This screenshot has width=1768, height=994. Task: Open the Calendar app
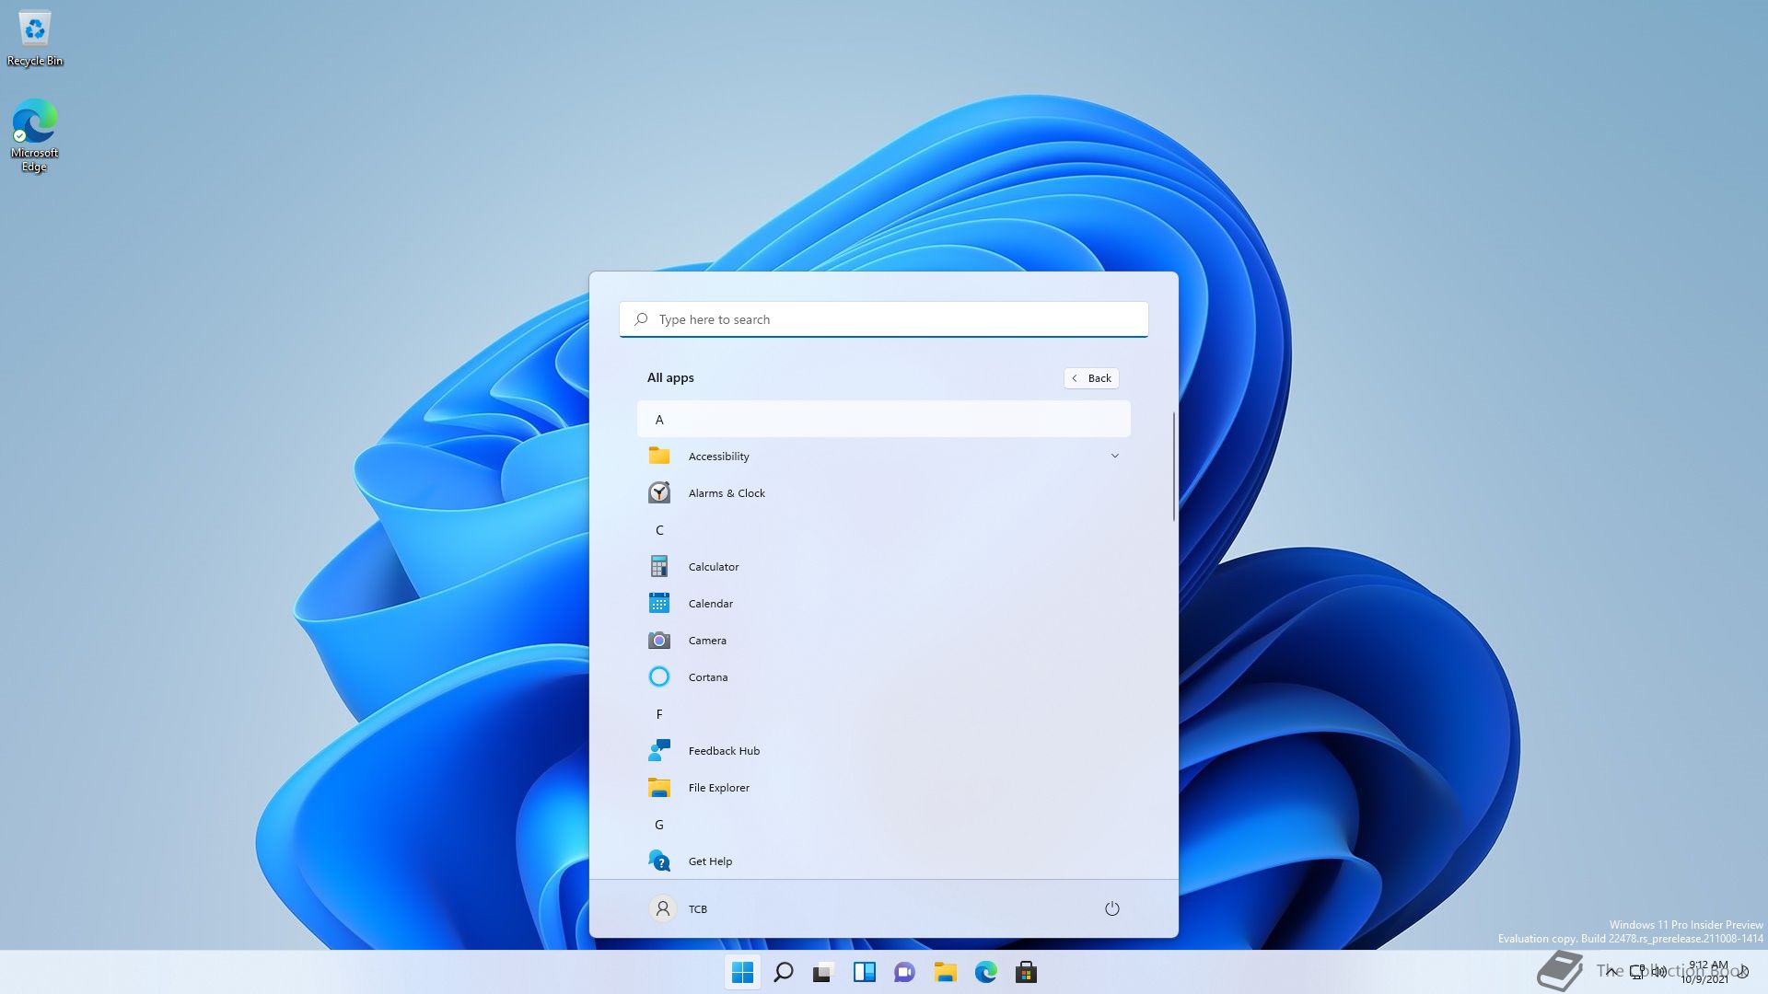710,603
